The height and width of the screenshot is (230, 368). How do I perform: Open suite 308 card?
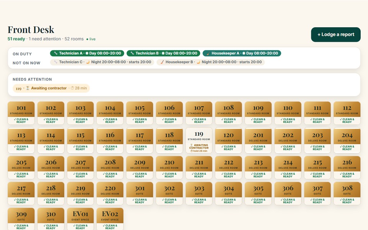point(347,193)
